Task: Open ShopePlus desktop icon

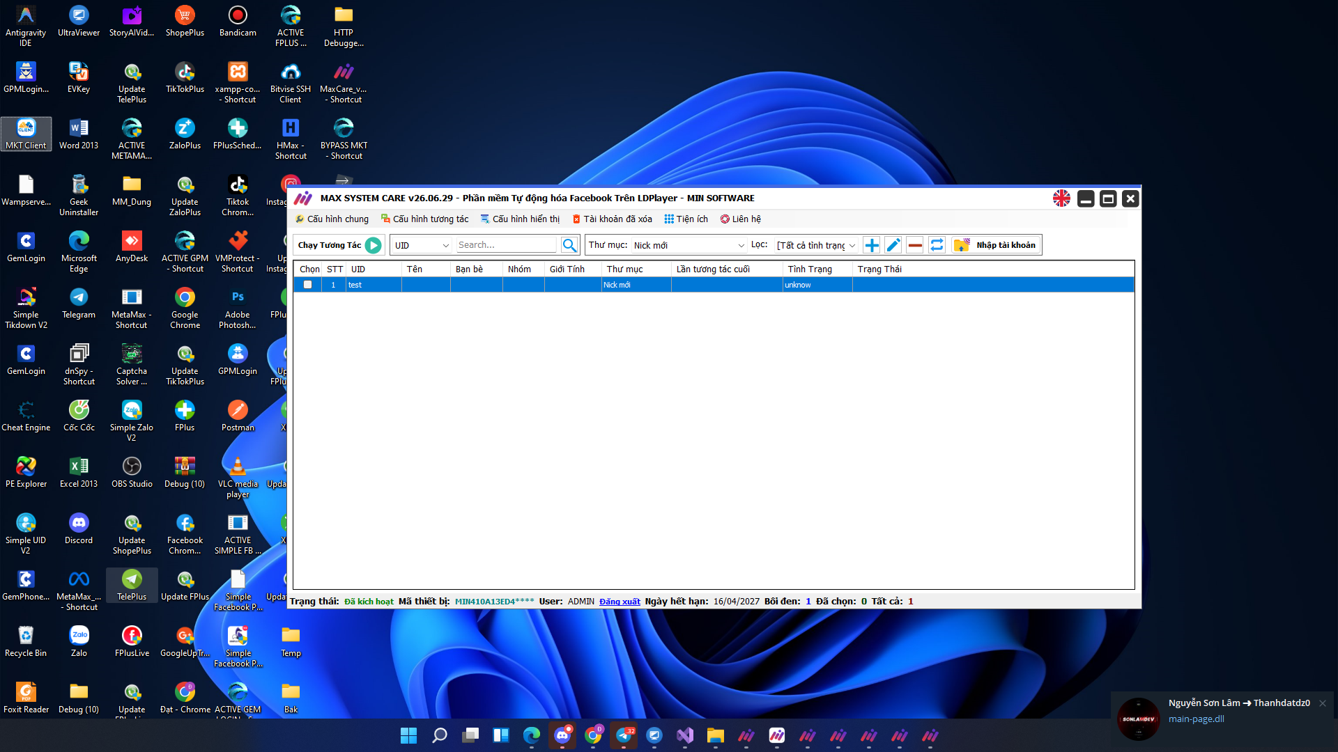Action: coord(185,21)
